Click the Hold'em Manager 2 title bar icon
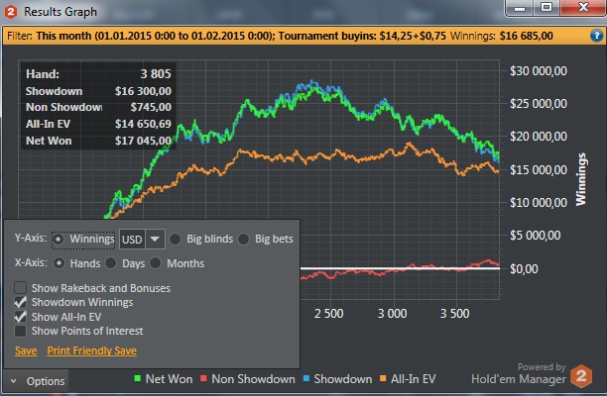607x396 pixels. coord(11,12)
